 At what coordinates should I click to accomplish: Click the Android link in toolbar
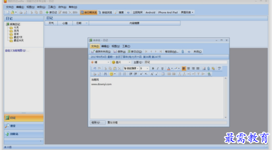tap(150, 12)
